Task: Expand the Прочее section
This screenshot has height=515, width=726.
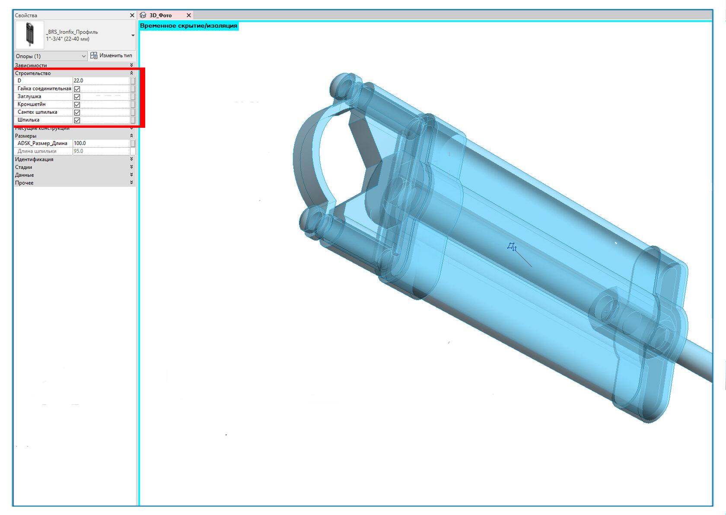Action: point(131,183)
